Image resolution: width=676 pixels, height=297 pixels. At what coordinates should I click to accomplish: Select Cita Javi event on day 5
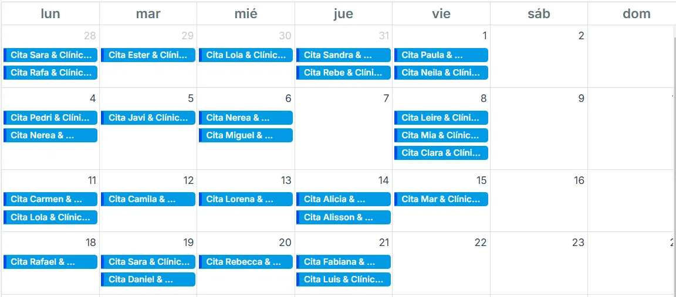pos(148,118)
